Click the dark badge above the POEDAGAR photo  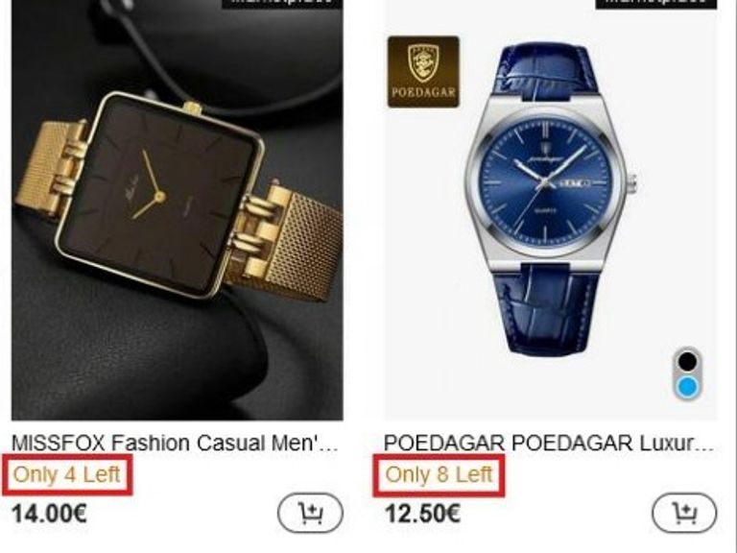(656, 4)
